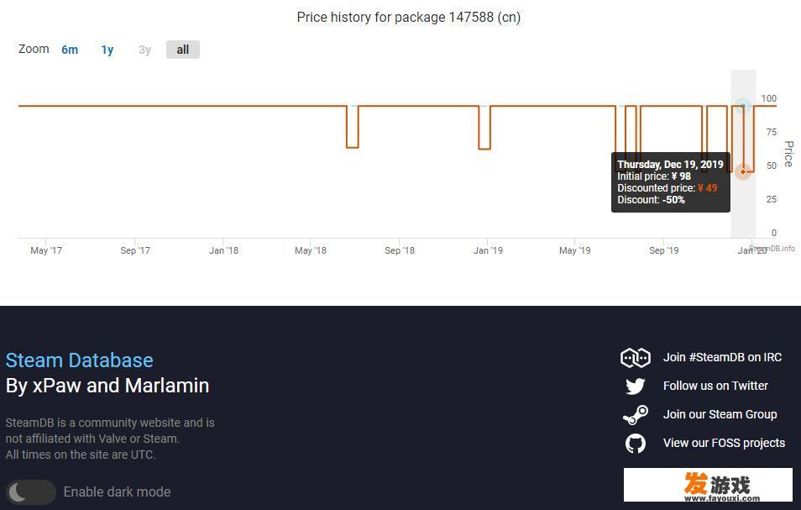Click the mid-2018 price dip on the chart
Viewport: 801px width, 510px height.
click(x=353, y=127)
